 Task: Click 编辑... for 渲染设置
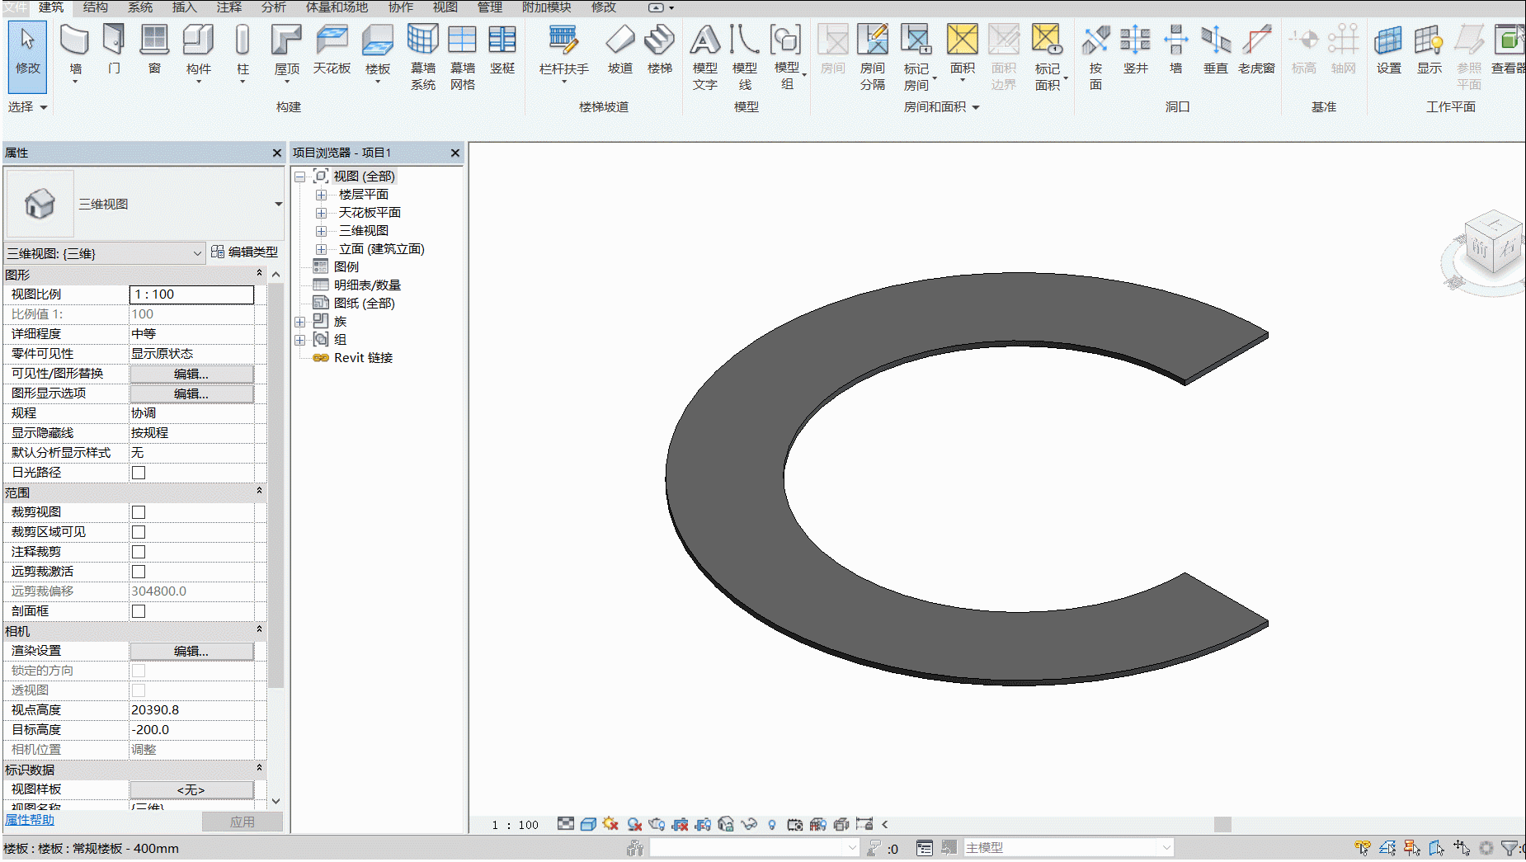pyautogui.click(x=191, y=651)
